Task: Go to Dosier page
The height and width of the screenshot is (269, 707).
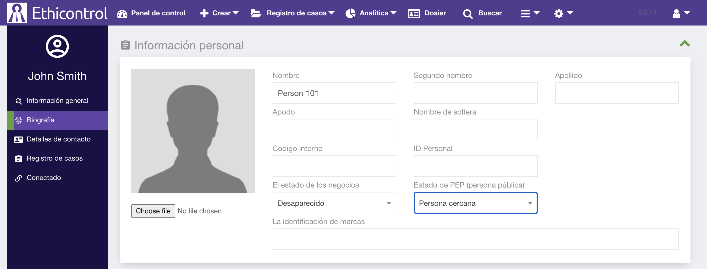Action: tap(427, 13)
